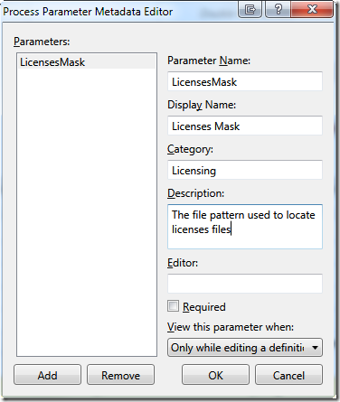Click the Remove button
The height and width of the screenshot is (402, 340).
(120, 375)
